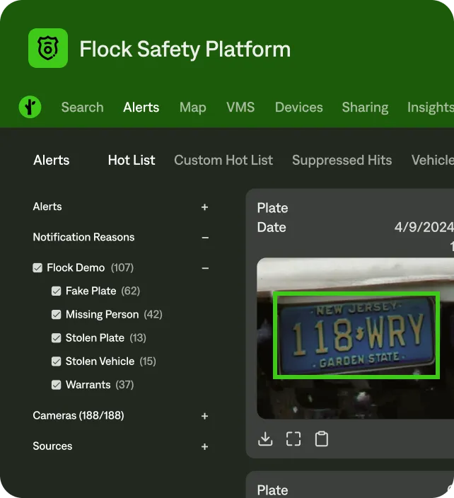The height and width of the screenshot is (498, 454).
Task: Click the Flock Safety Platform title
Action: pyautogui.click(x=185, y=50)
